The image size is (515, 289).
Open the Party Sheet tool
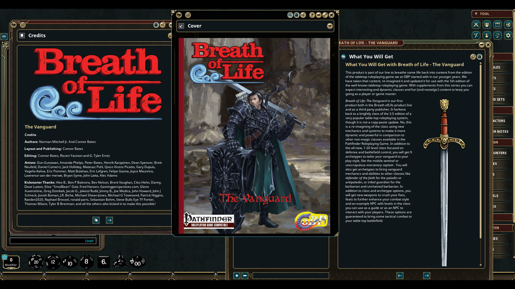coord(487,25)
